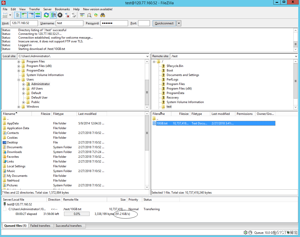This screenshot has height=237, width=300.
Task: Open the Remote site path dropdown
Action: click(x=296, y=56)
